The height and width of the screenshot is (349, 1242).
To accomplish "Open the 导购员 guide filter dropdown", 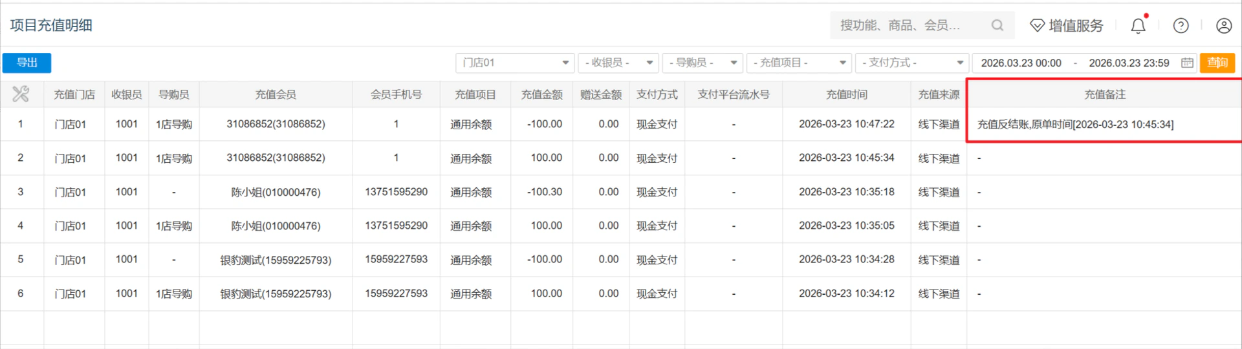I will tap(703, 63).
